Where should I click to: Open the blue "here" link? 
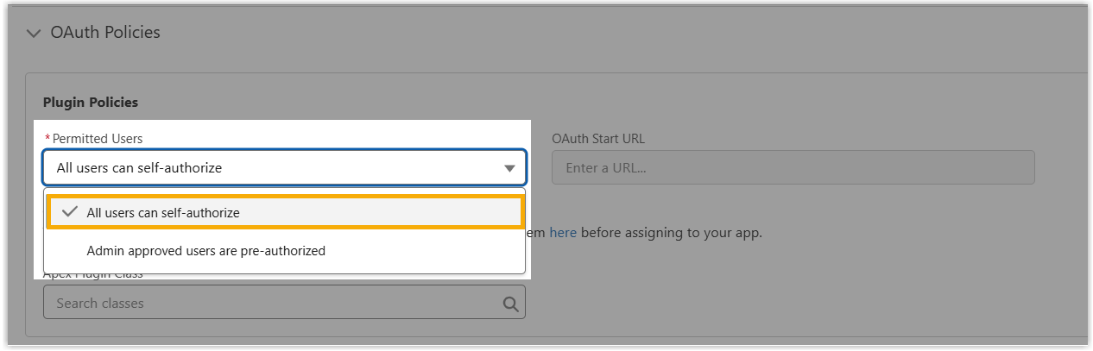563,232
